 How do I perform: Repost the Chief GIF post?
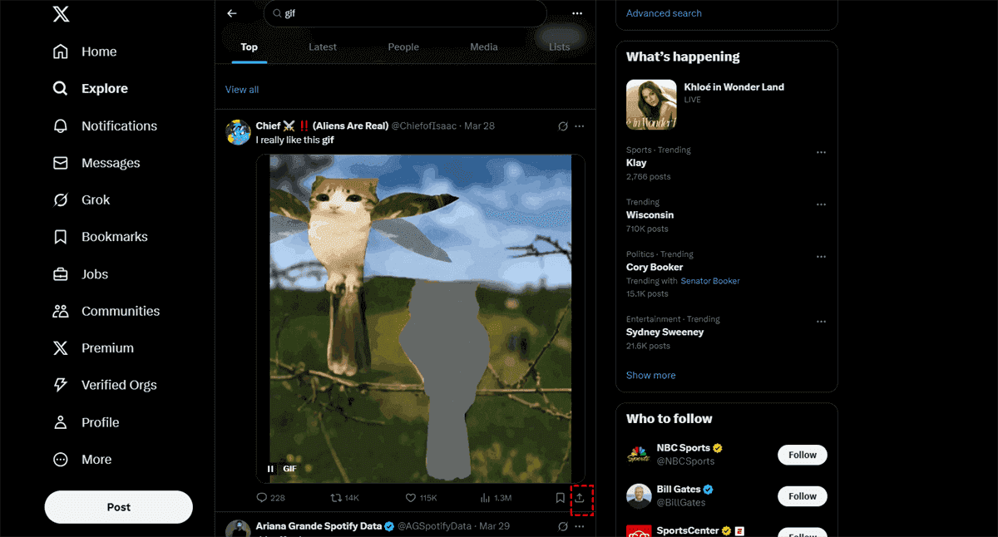(336, 498)
